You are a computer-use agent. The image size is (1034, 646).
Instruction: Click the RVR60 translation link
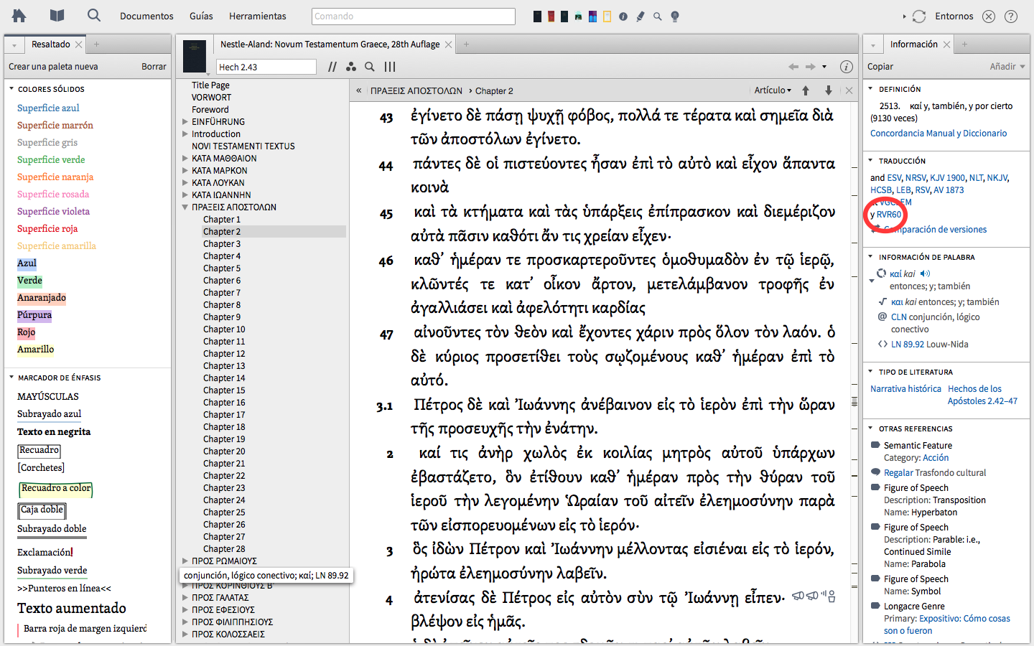pyautogui.click(x=889, y=215)
